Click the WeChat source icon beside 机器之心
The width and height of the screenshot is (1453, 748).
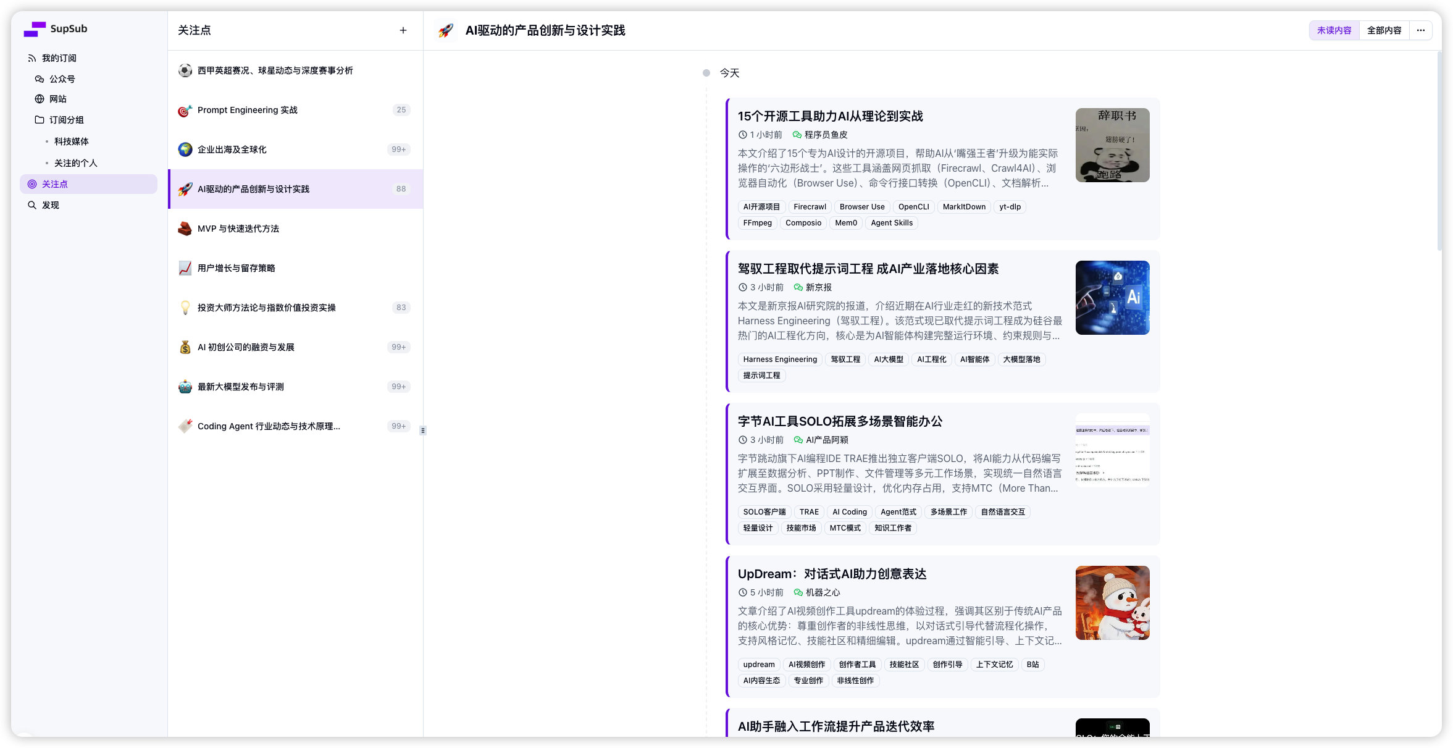798,592
